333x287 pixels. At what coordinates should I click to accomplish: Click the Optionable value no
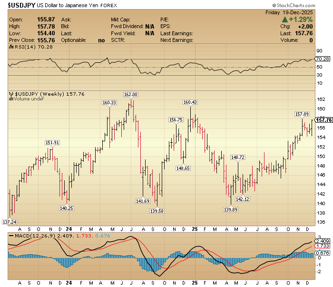click(101, 40)
